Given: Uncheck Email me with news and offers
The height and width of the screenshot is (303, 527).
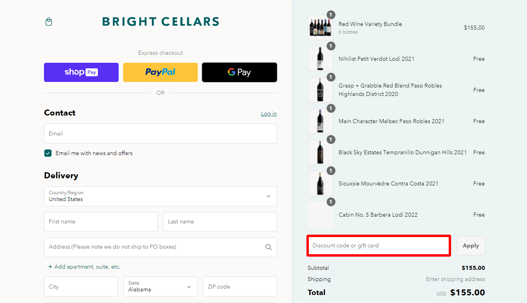Looking at the screenshot, I should [48, 153].
